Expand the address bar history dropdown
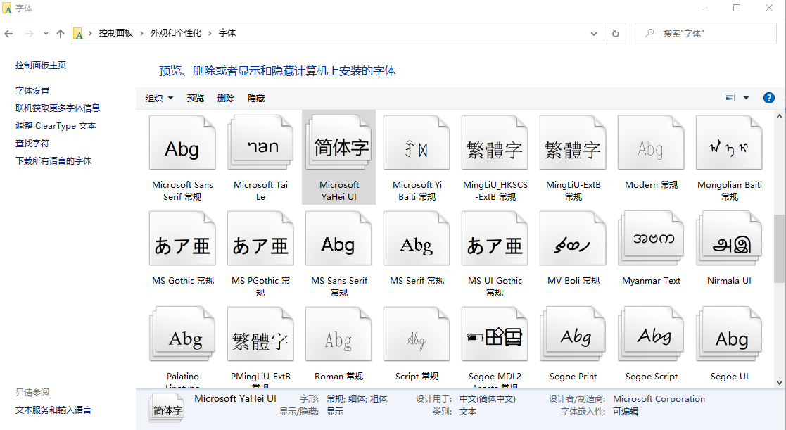The height and width of the screenshot is (430, 786). 593,34
